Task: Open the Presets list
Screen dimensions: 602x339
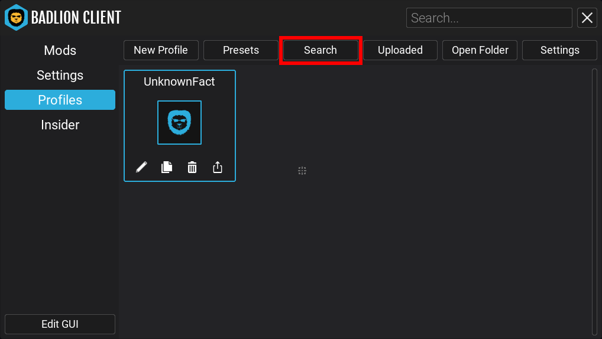Action: 241,50
